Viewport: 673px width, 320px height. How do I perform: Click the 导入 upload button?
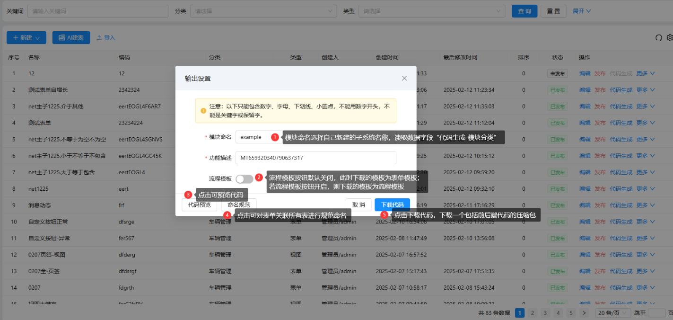click(x=106, y=38)
